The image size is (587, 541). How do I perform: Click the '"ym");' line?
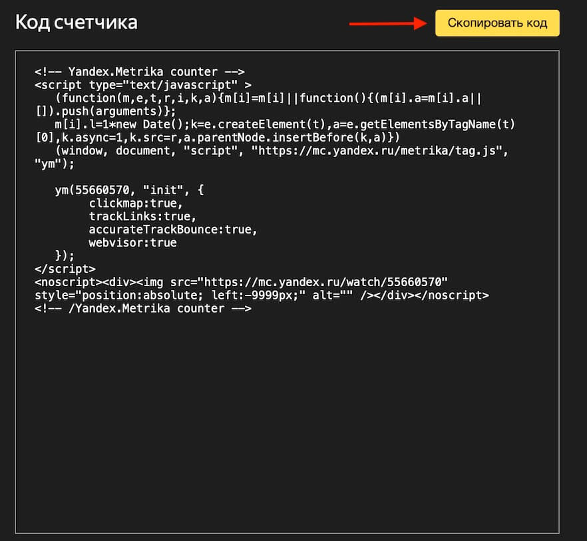tap(55, 164)
